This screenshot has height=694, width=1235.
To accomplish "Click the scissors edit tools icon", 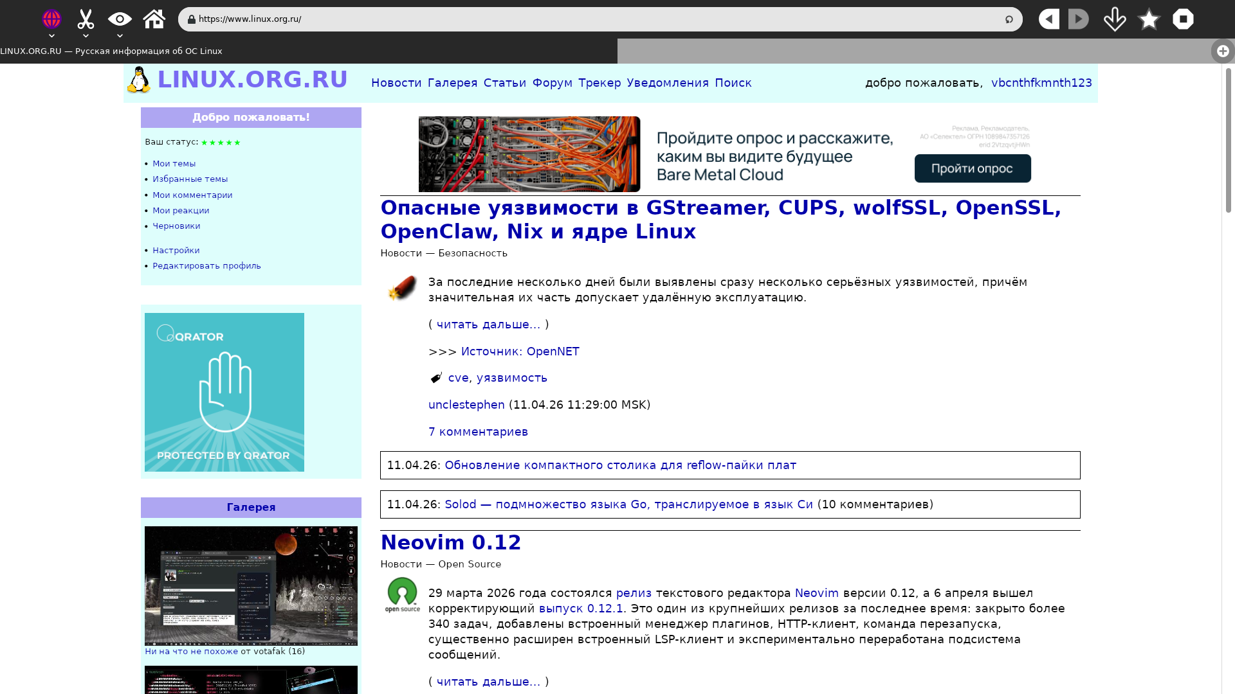I will coord(86,19).
